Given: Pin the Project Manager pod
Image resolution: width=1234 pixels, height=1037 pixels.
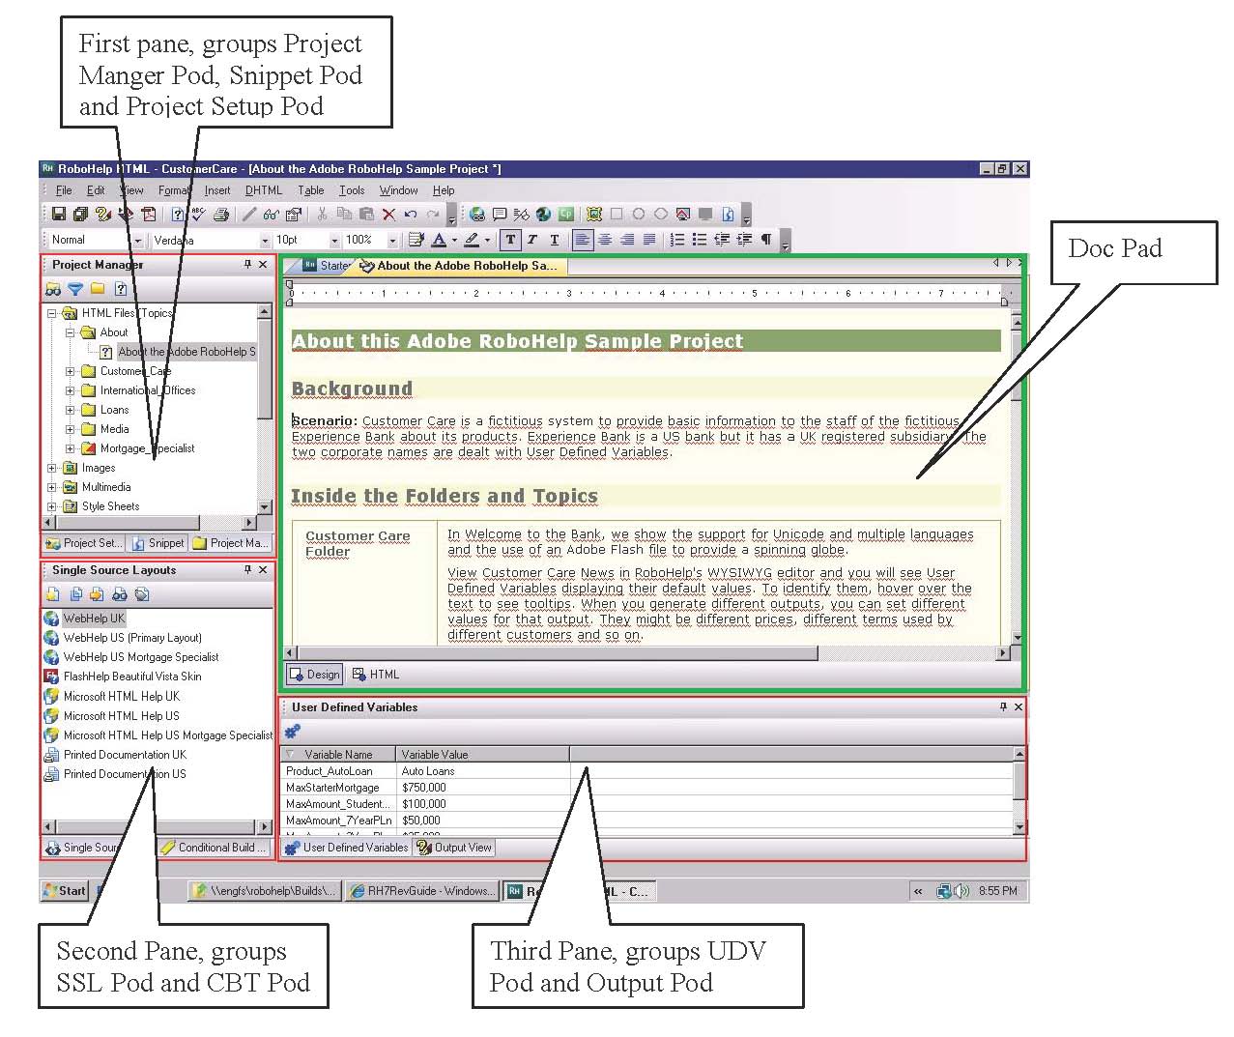Looking at the screenshot, I should click(x=247, y=264).
